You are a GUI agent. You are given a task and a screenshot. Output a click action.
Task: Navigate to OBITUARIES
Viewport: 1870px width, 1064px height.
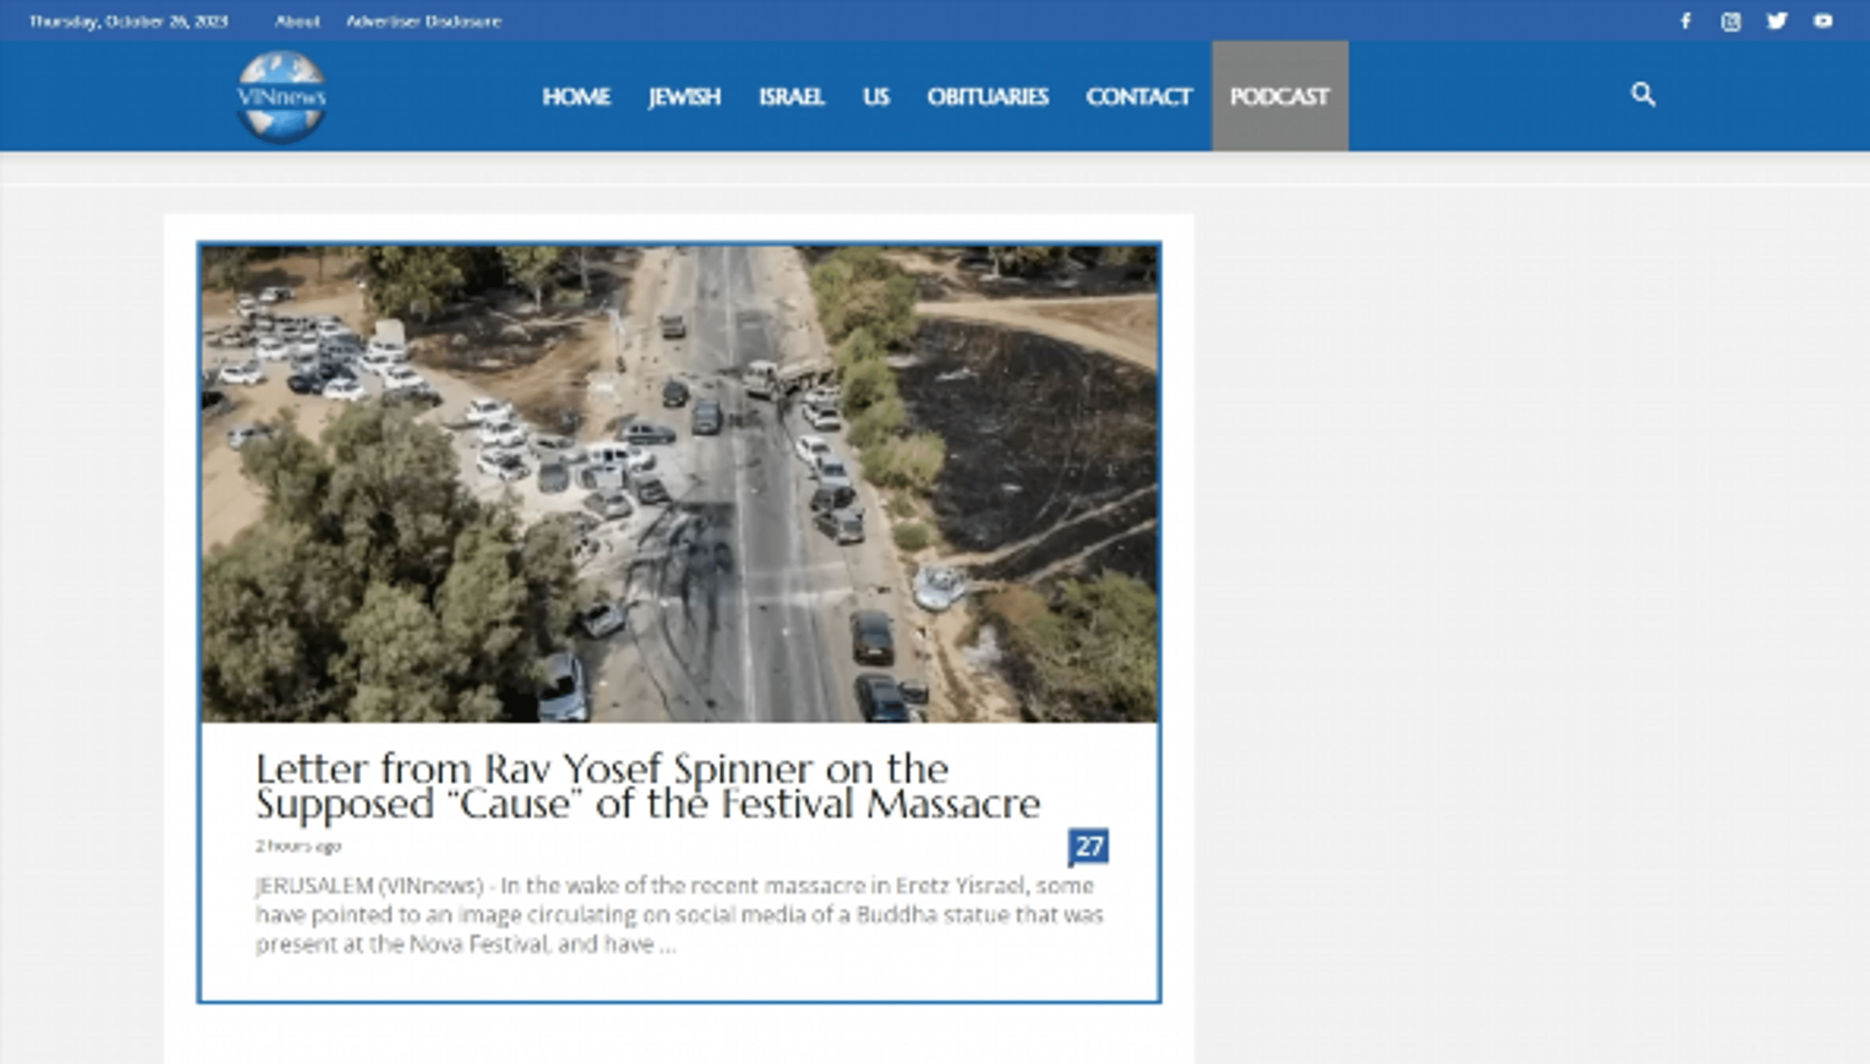988,96
